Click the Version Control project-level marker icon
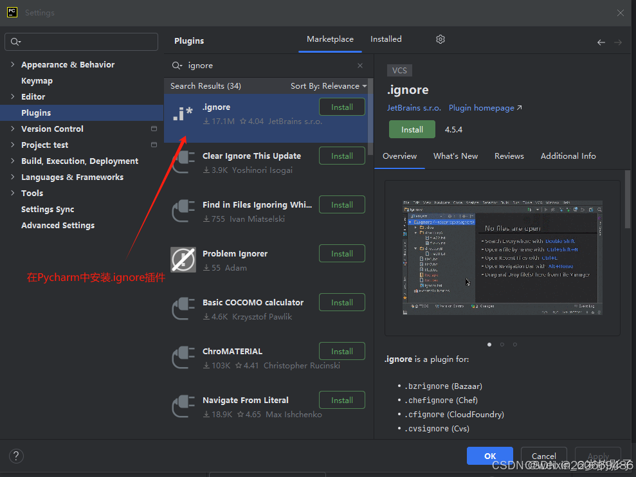Viewport: 636px width, 477px height. [154, 129]
